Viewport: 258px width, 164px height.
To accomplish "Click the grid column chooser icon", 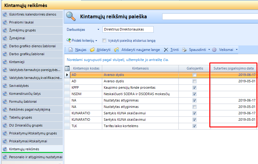I will [x=67, y=68].
